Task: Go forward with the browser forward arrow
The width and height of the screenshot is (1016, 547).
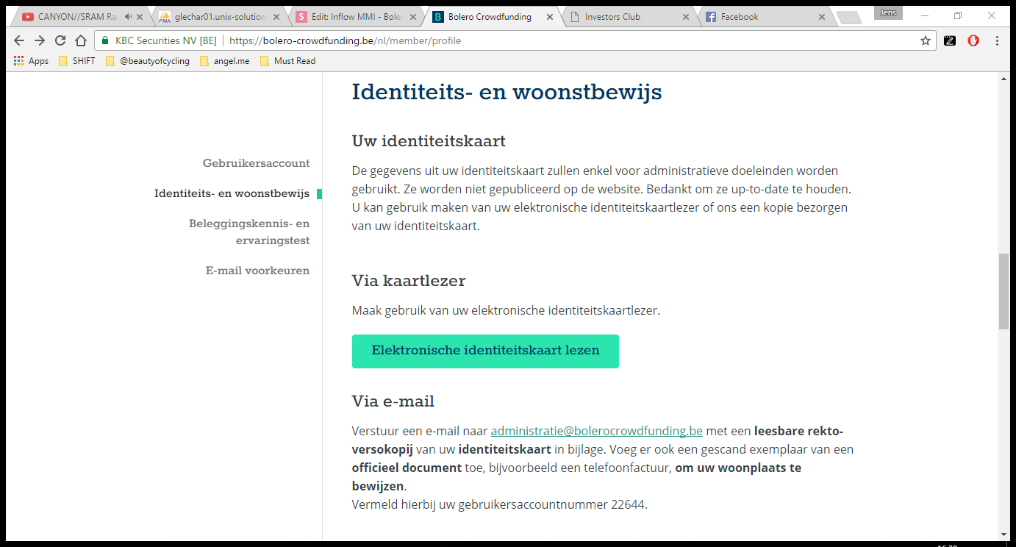Action: [x=40, y=40]
